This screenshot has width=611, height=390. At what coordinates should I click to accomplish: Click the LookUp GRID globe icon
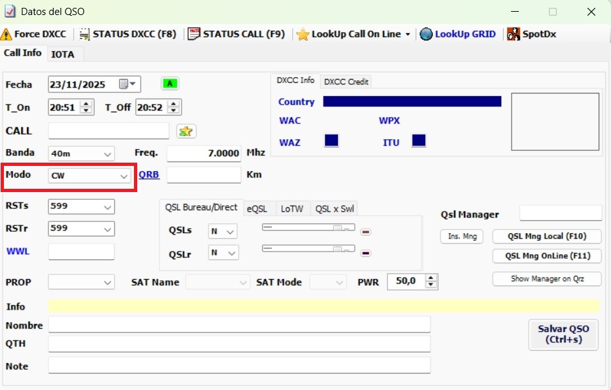(x=427, y=34)
